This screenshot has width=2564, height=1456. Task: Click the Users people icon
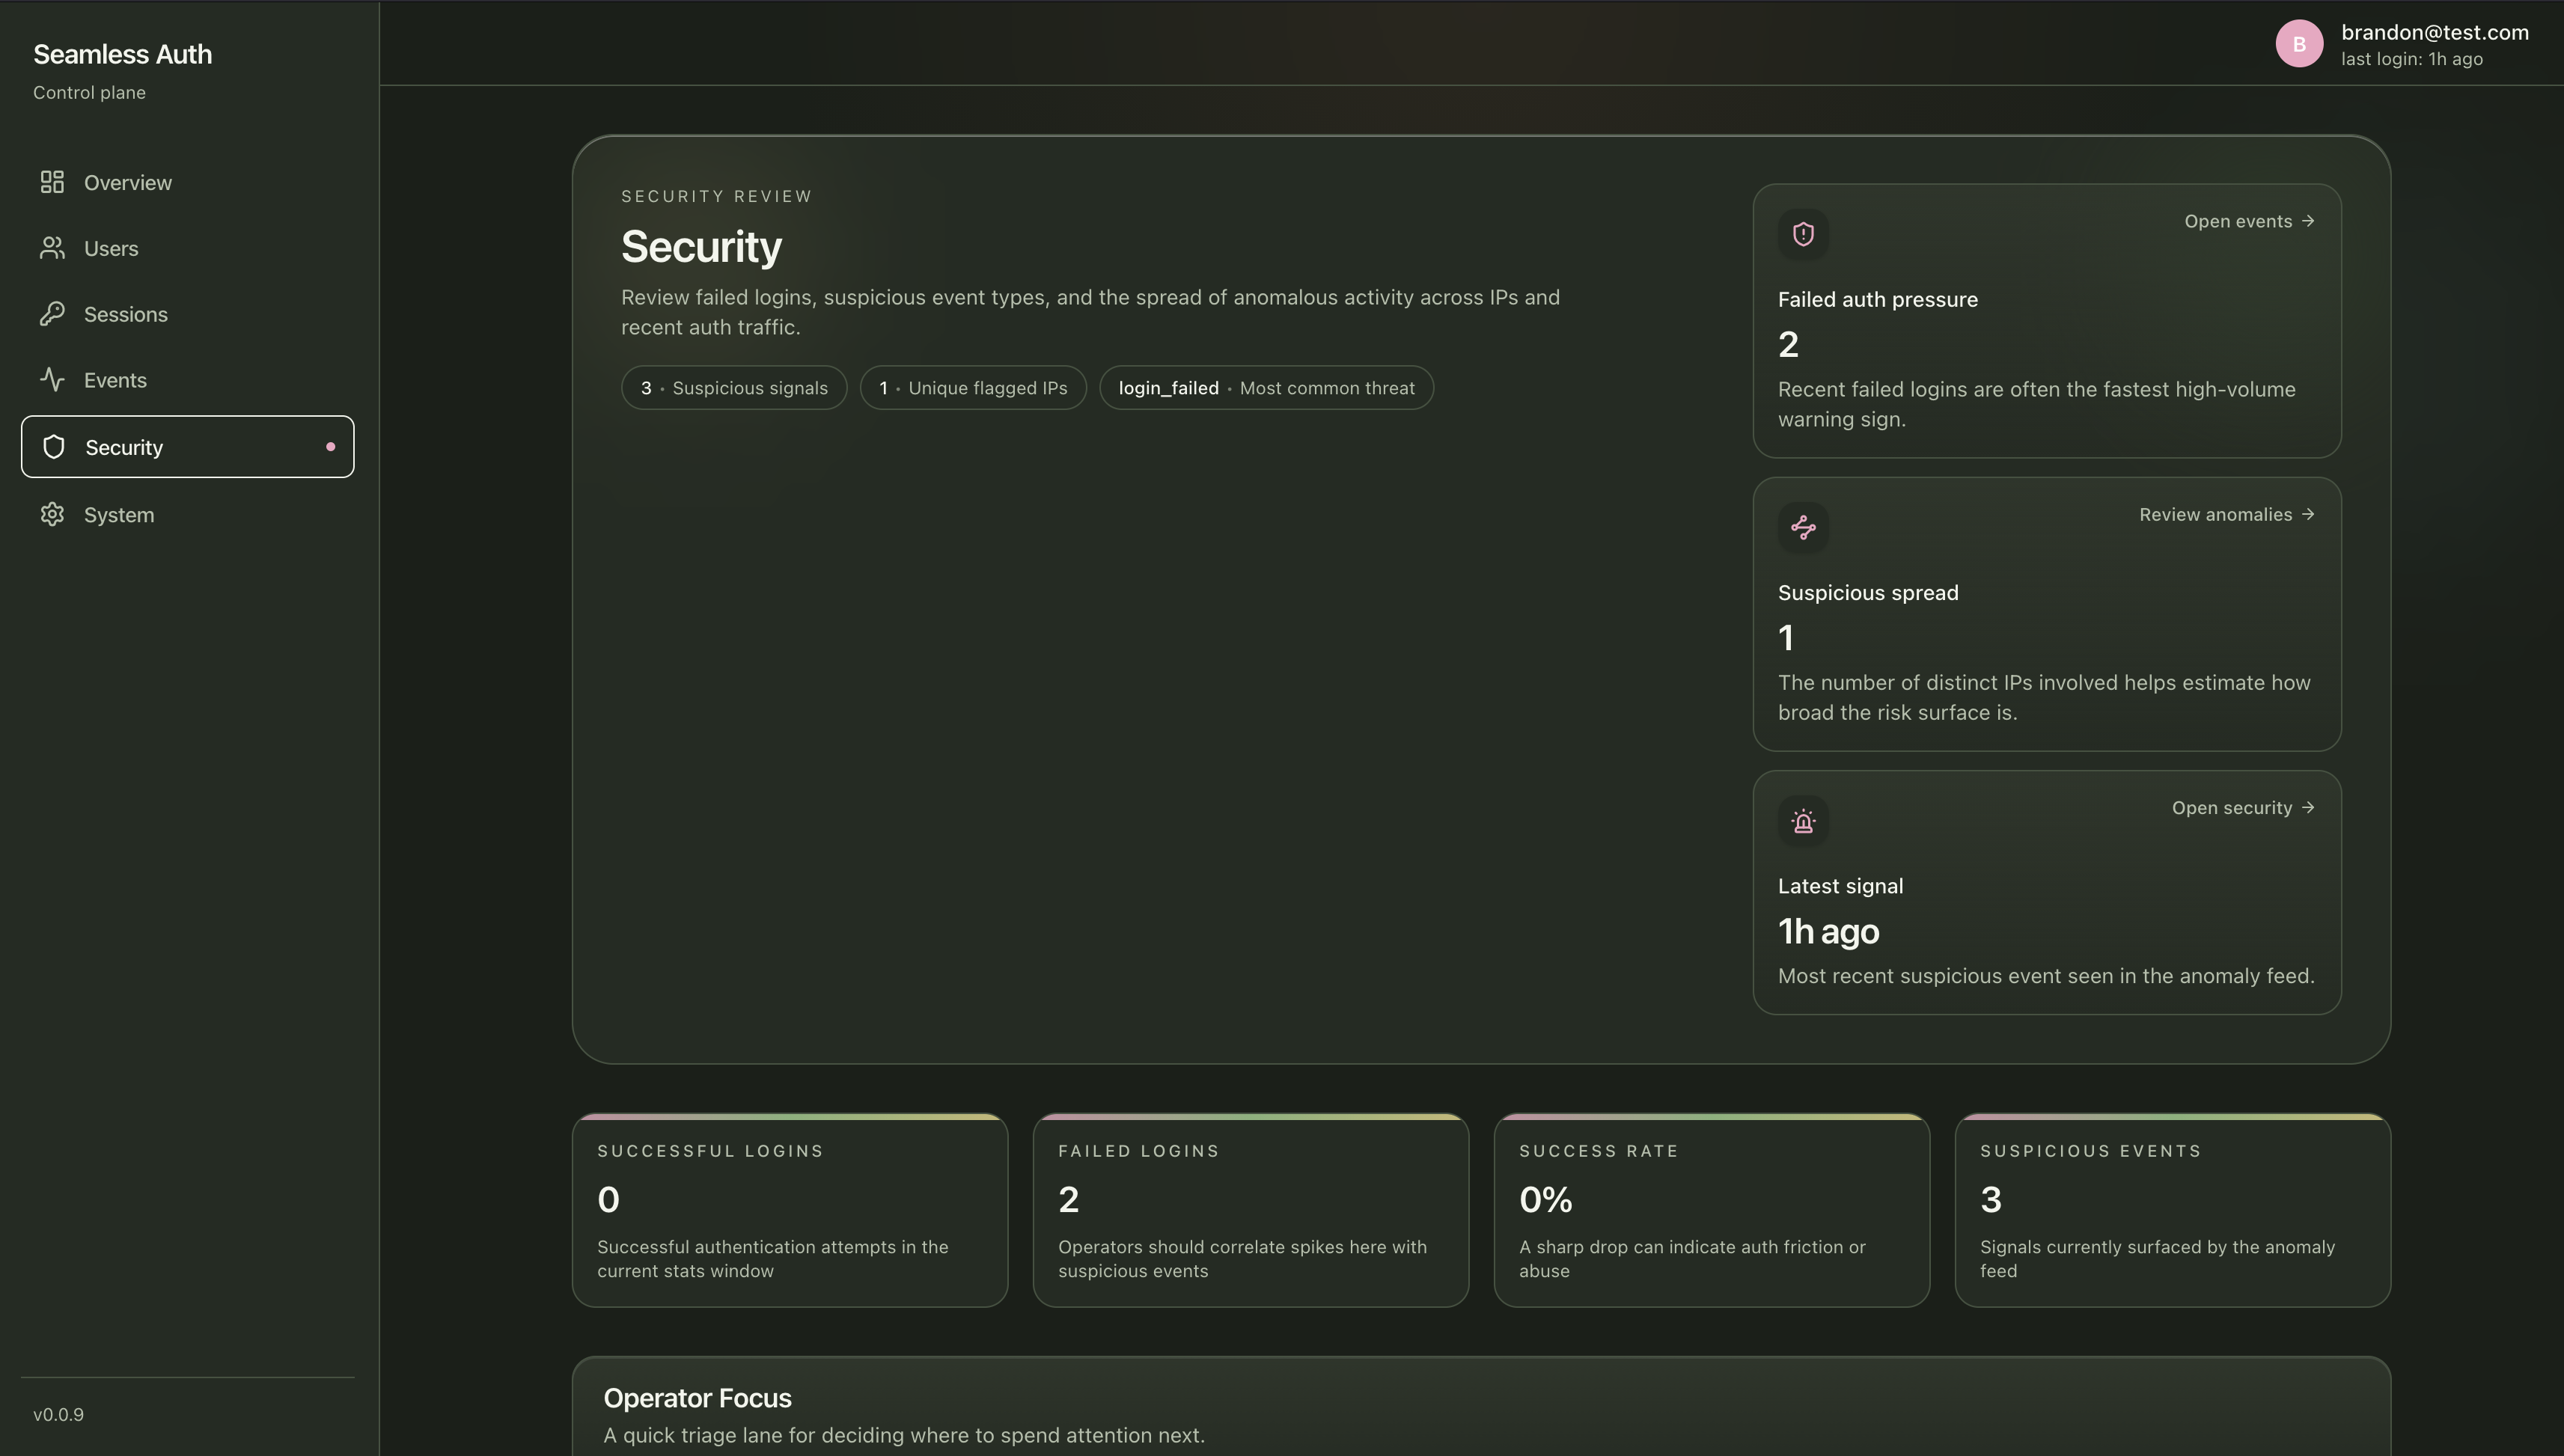tap(52, 248)
